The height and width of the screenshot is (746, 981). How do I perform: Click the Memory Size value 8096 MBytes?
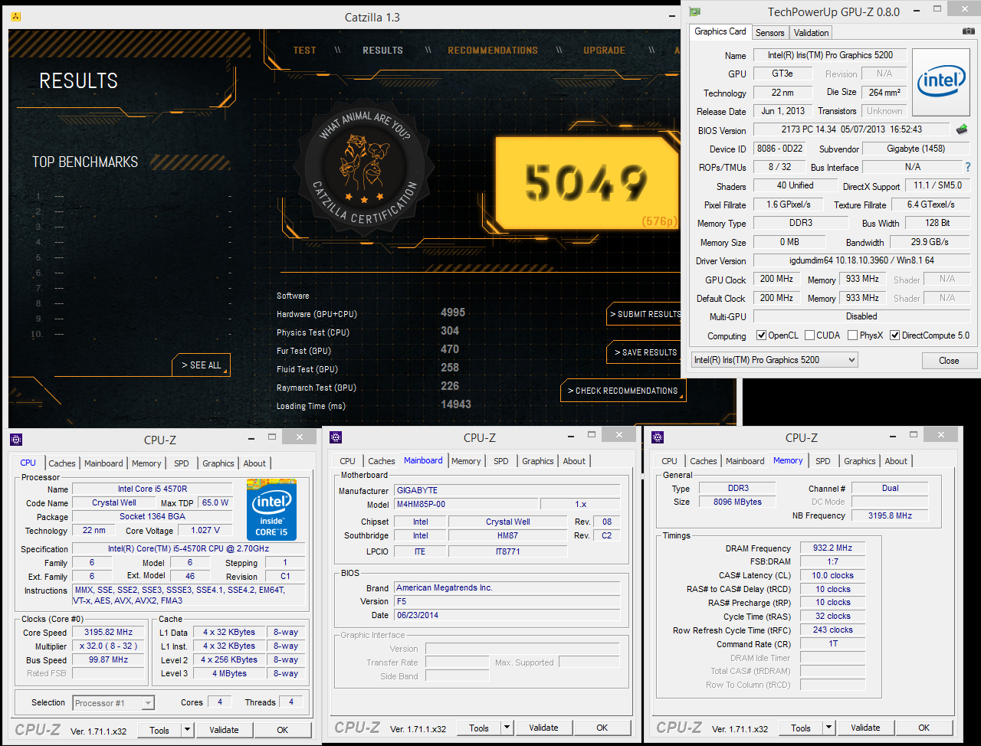pos(737,502)
